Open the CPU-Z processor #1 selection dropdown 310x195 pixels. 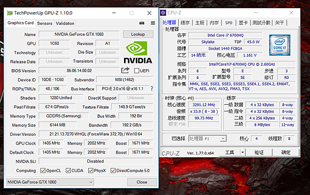(207, 139)
